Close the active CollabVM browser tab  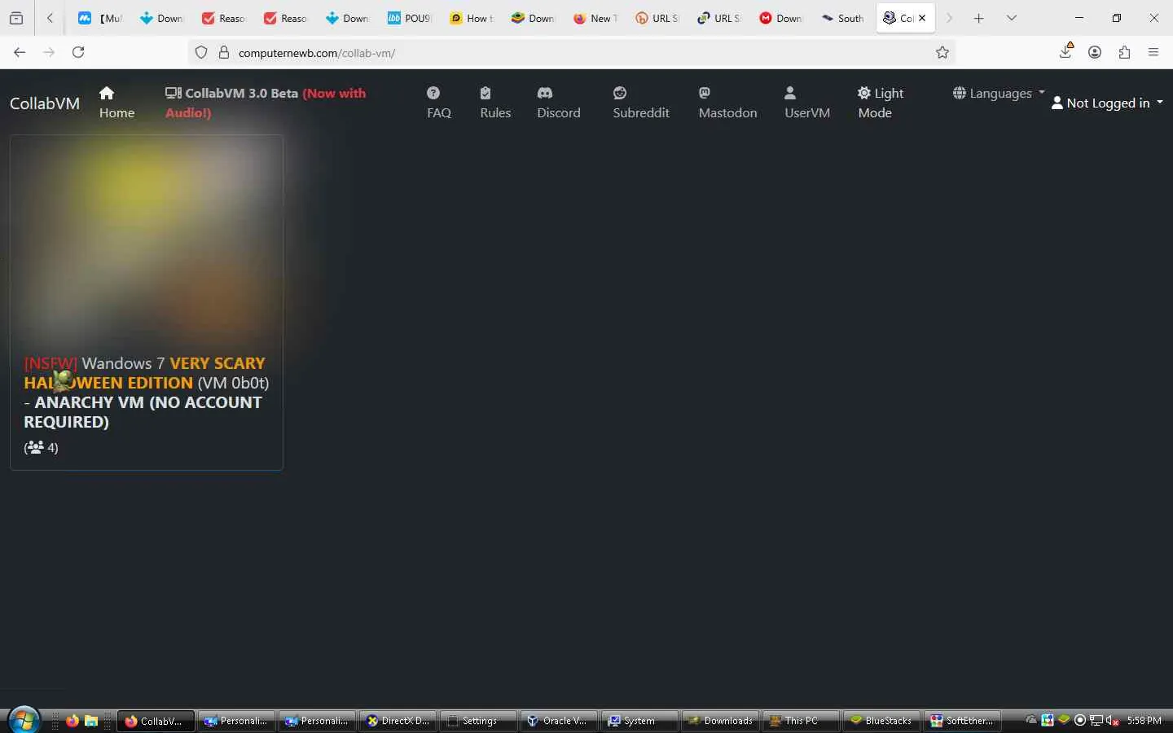click(922, 18)
